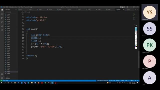This screenshot has width=160, height=90.
Task: Click the weather widget in the taskbar
Action: pyautogui.click(x=111, y=83)
